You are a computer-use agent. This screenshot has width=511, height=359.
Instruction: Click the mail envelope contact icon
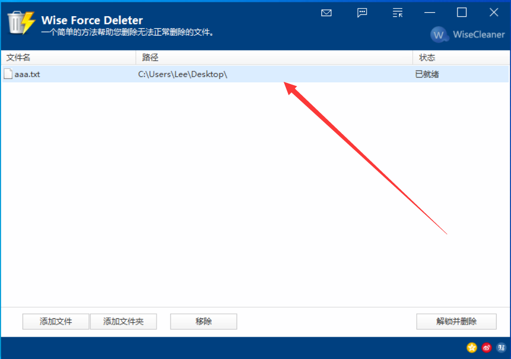pyautogui.click(x=326, y=13)
